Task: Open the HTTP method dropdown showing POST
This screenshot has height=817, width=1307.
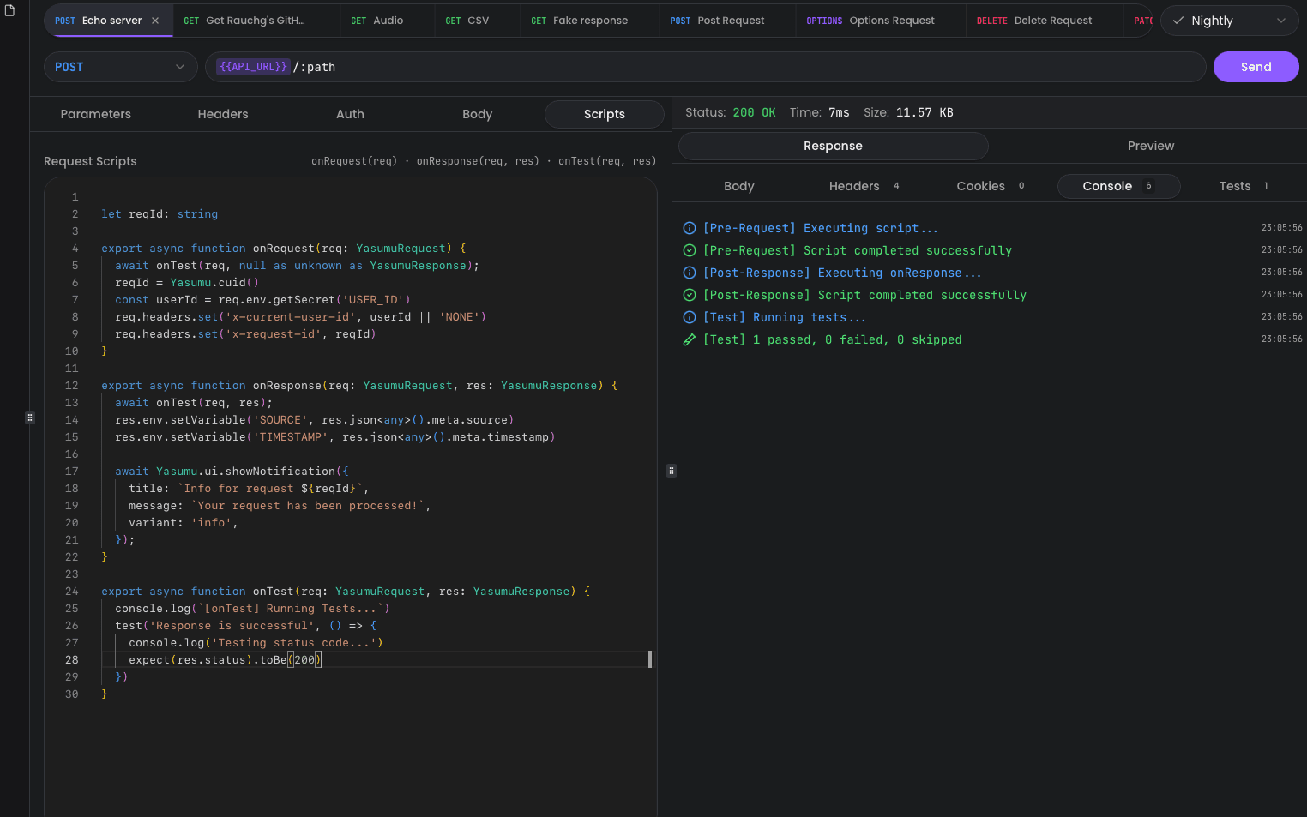Action: click(120, 66)
